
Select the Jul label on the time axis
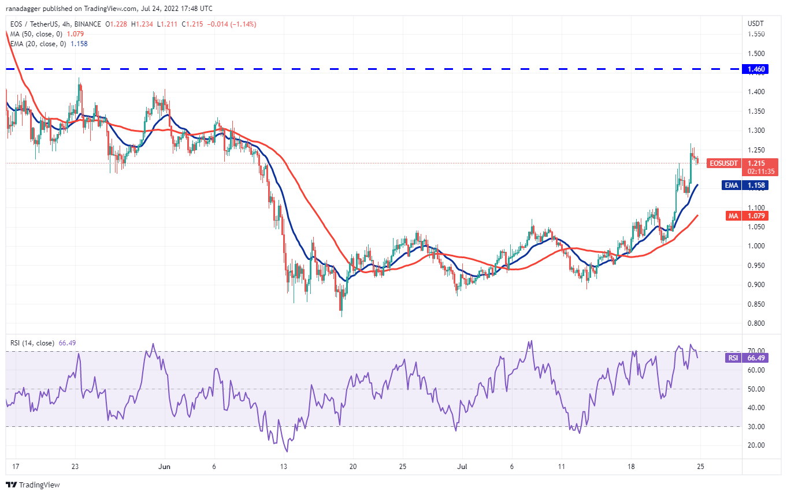click(462, 466)
